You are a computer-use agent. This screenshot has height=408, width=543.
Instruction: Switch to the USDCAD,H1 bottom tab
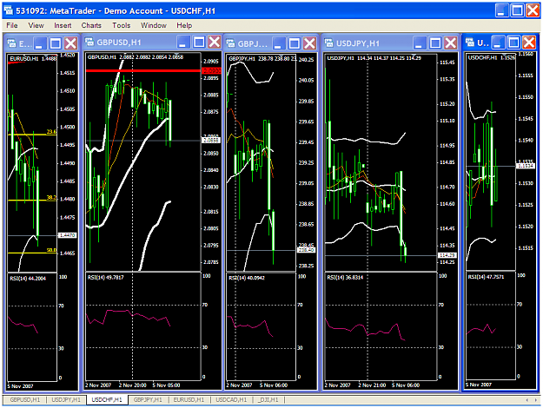coord(231,399)
